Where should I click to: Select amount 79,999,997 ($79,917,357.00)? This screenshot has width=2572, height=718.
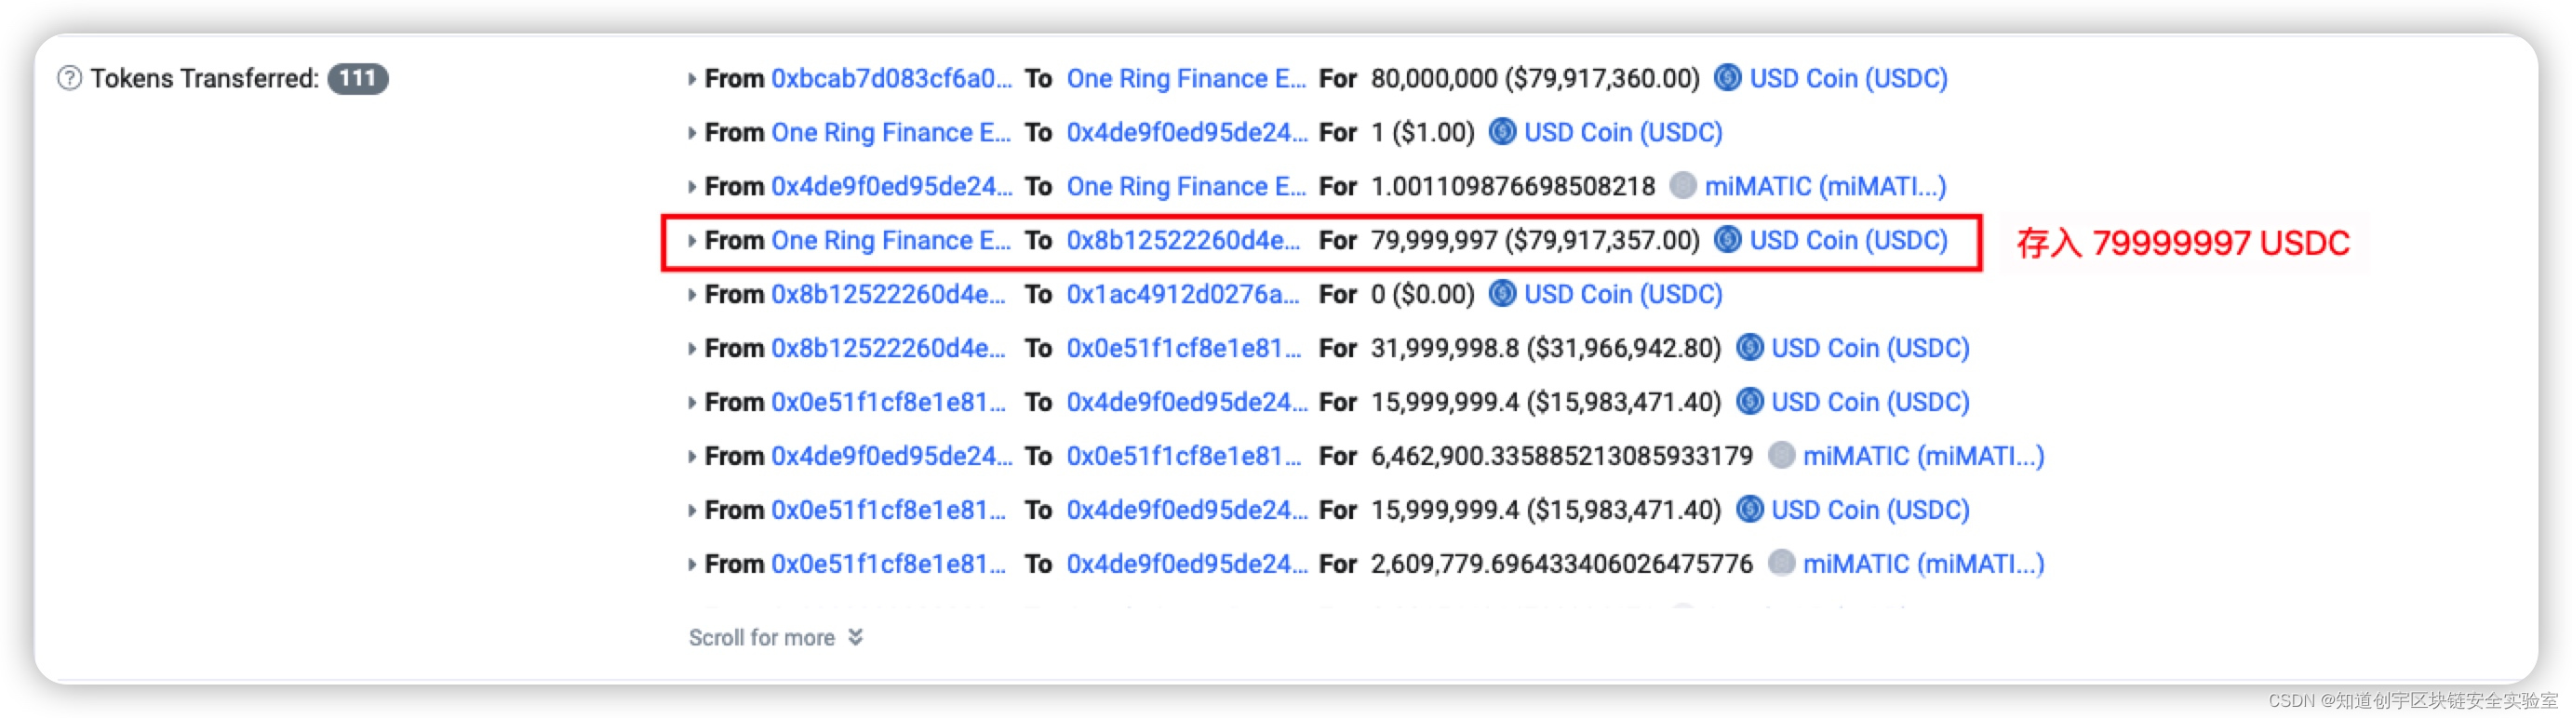tap(1534, 240)
